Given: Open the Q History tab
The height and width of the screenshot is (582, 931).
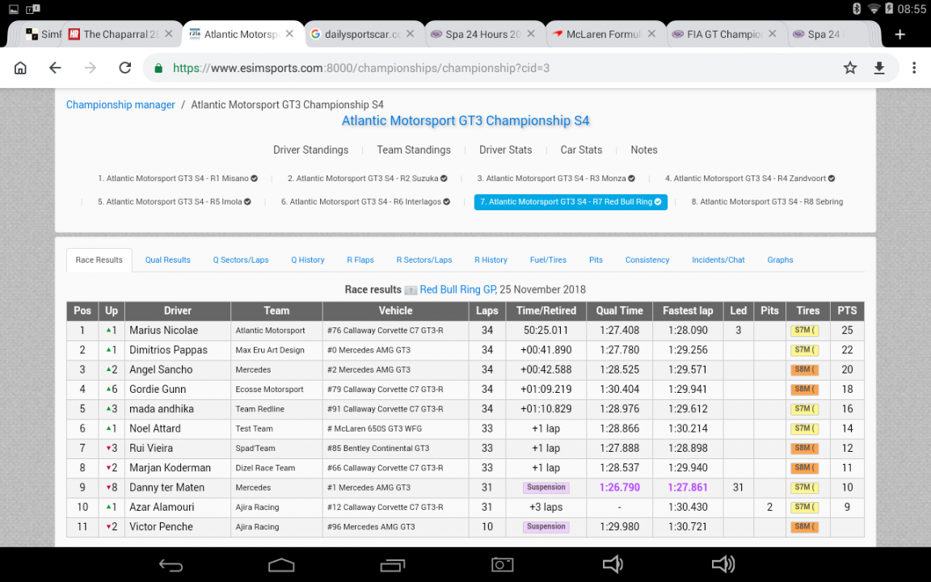Looking at the screenshot, I should tap(308, 260).
